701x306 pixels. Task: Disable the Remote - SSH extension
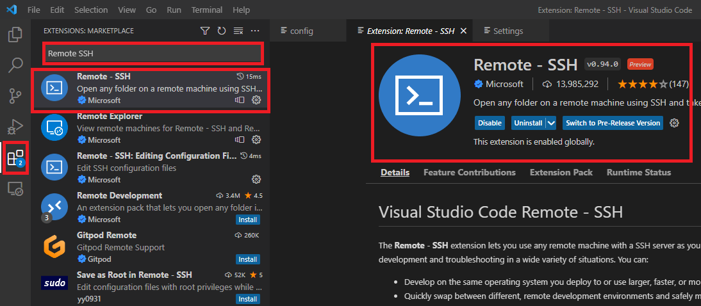point(490,123)
